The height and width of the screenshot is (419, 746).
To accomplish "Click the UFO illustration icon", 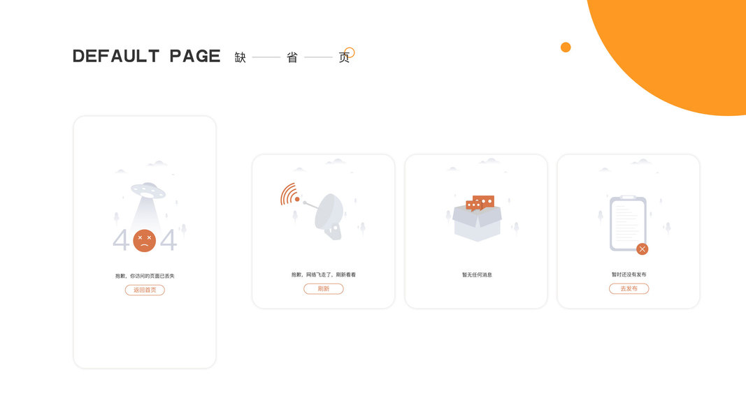I will [x=148, y=191].
